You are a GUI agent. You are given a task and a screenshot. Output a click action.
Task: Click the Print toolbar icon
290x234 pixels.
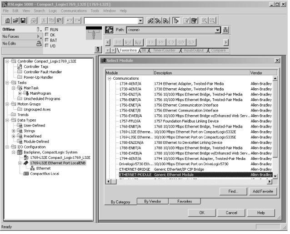click(34, 20)
